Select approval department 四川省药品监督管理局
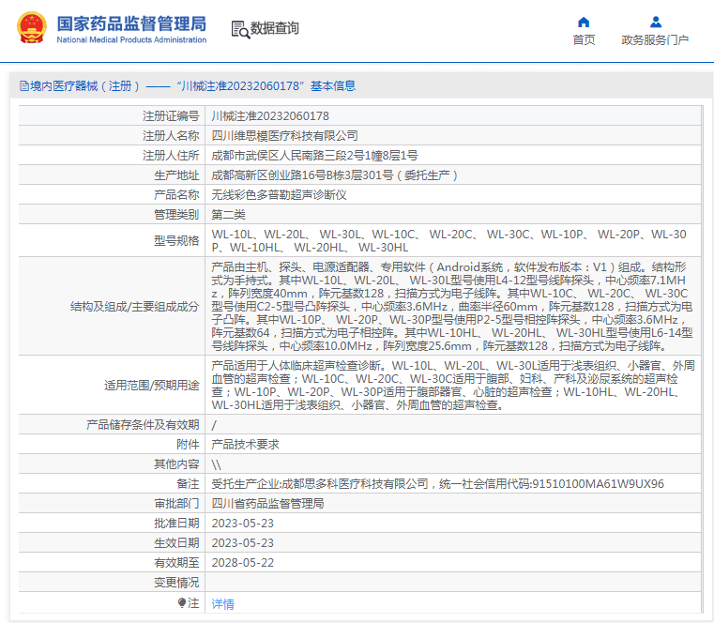Image resolution: width=714 pixels, height=623 pixels. pos(267,504)
